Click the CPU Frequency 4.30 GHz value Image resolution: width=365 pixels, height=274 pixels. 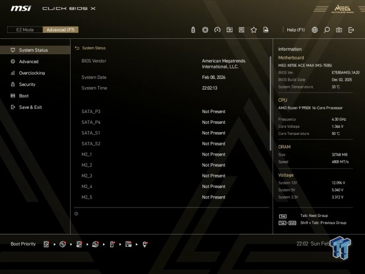click(x=339, y=119)
